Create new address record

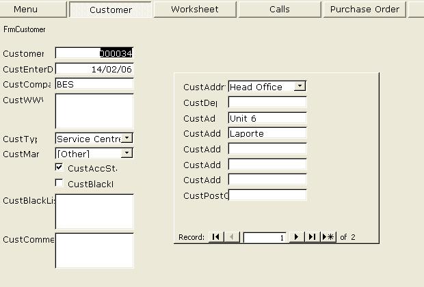(328, 237)
